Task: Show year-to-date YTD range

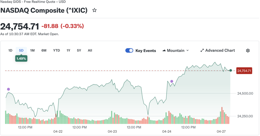Action: pos(56,51)
